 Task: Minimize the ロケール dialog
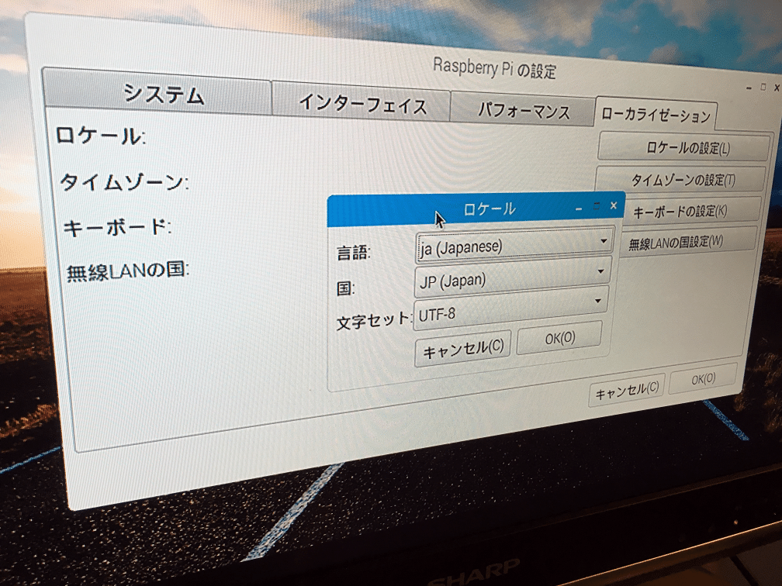point(579,209)
